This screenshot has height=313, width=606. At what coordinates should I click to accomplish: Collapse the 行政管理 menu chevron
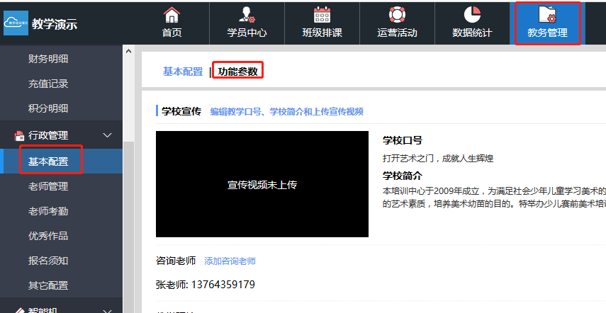[108, 135]
